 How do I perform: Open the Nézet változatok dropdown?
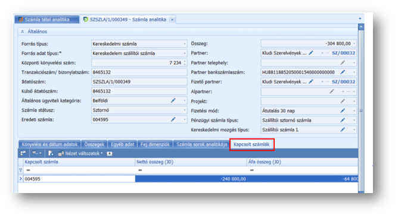[80, 153]
